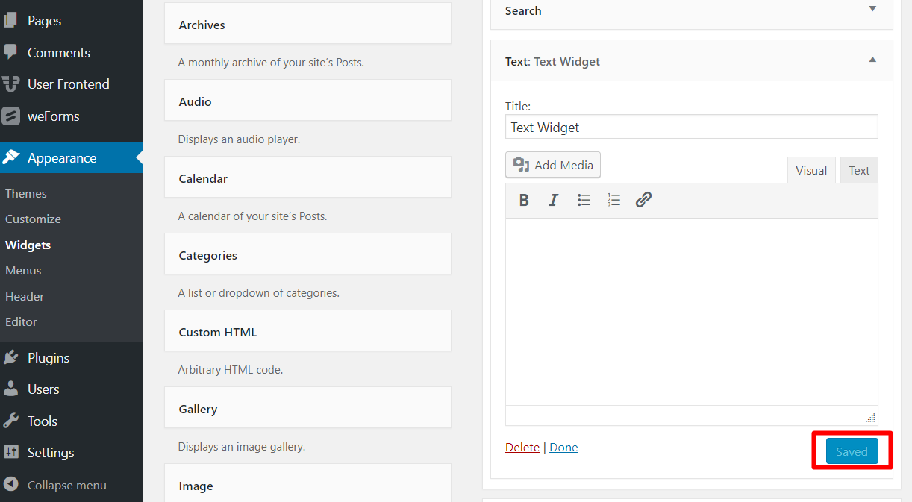Click the Users person icon
Viewport: 912px width, 502px height.
click(11, 389)
